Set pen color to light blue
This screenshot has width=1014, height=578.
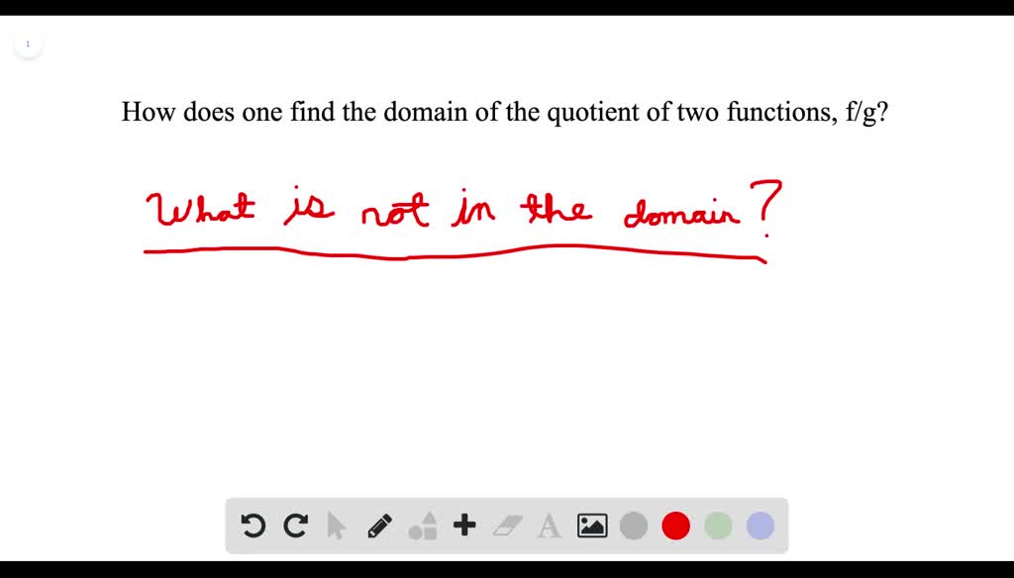760,526
